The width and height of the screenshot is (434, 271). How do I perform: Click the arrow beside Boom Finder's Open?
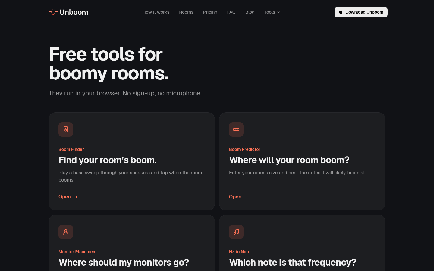(75, 197)
